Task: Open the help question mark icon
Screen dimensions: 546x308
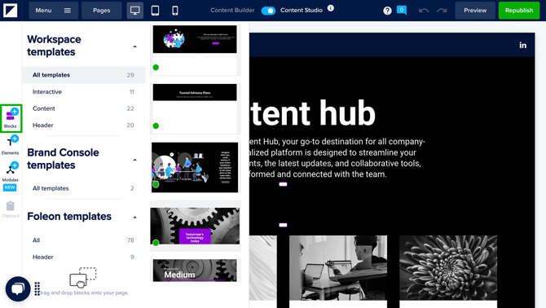Action: (387, 11)
